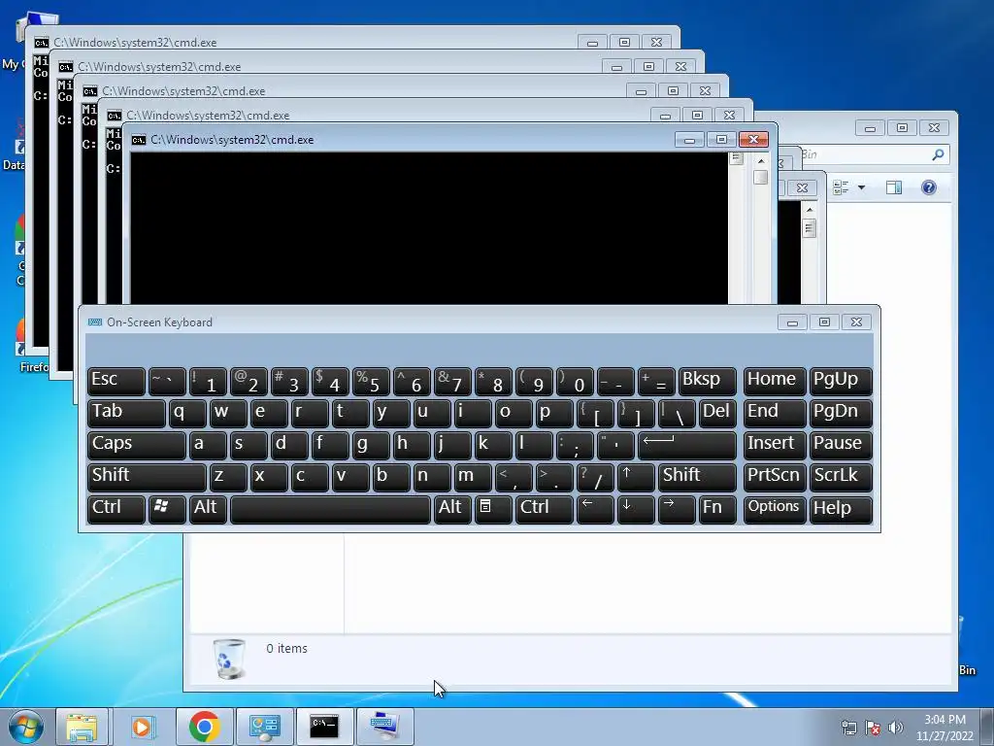Screen dimensions: 994x746
Task: Tap the End key
Action: point(774,413)
